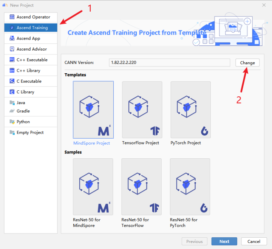This screenshot has width=272, height=249.
Task: Click the Java folder icon
Action: pyautogui.click(x=12, y=102)
